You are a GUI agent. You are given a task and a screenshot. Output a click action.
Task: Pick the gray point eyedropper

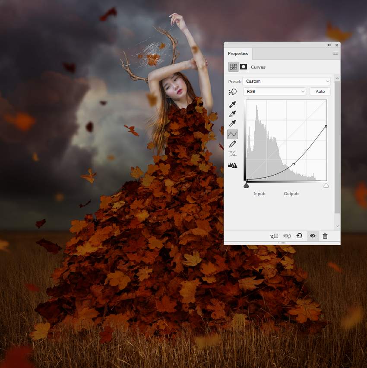coord(232,114)
